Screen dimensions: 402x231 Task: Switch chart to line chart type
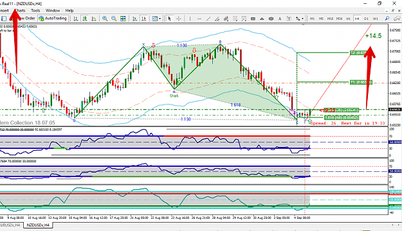pos(94,19)
